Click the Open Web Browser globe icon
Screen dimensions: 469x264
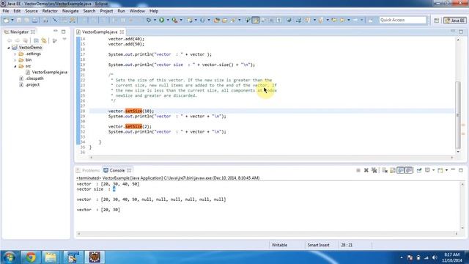289,20
